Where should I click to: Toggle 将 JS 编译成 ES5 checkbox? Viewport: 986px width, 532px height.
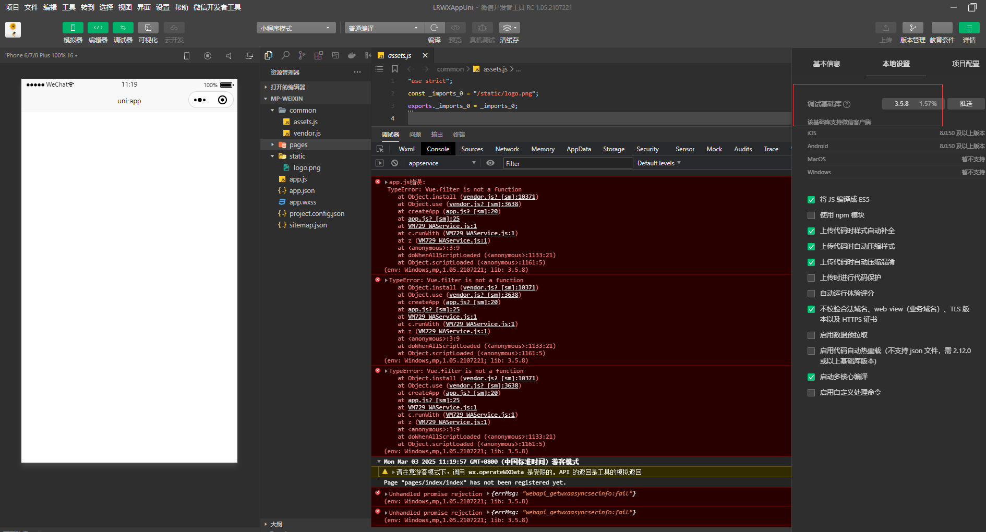tap(811, 200)
